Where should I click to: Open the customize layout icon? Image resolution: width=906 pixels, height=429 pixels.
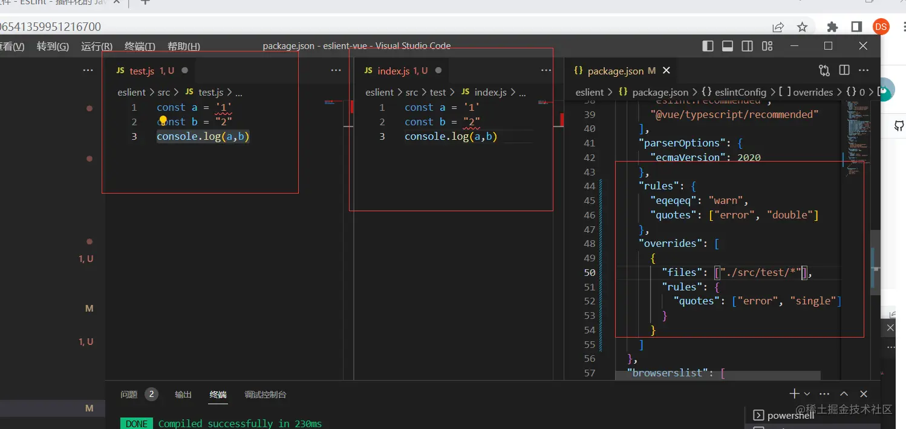point(767,46)
